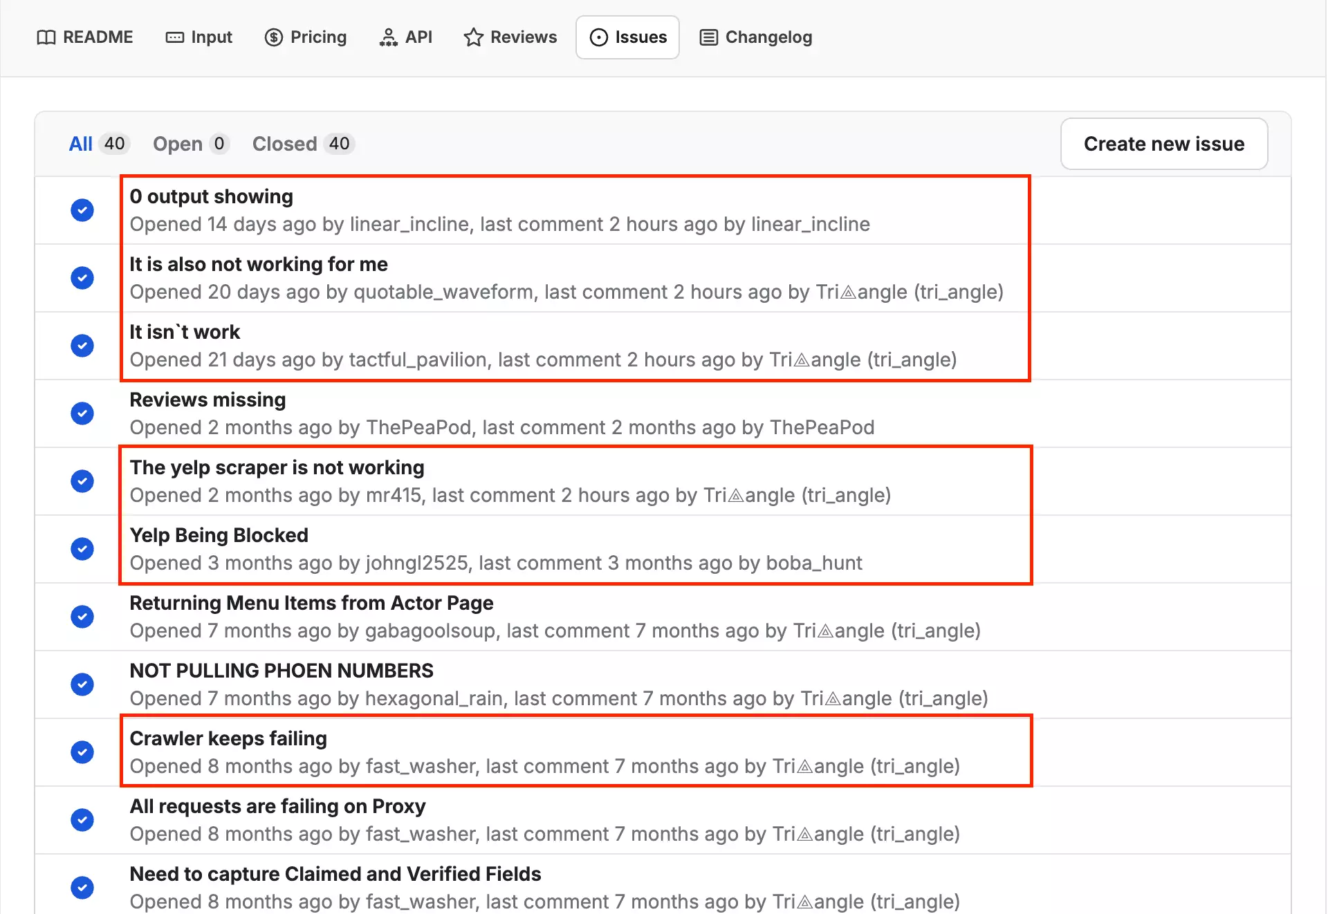This screenshot has height=914, width=1328.
Task: Click closed status icon for 'Need to capture Claimed'
Action: (x=82, y=888)
